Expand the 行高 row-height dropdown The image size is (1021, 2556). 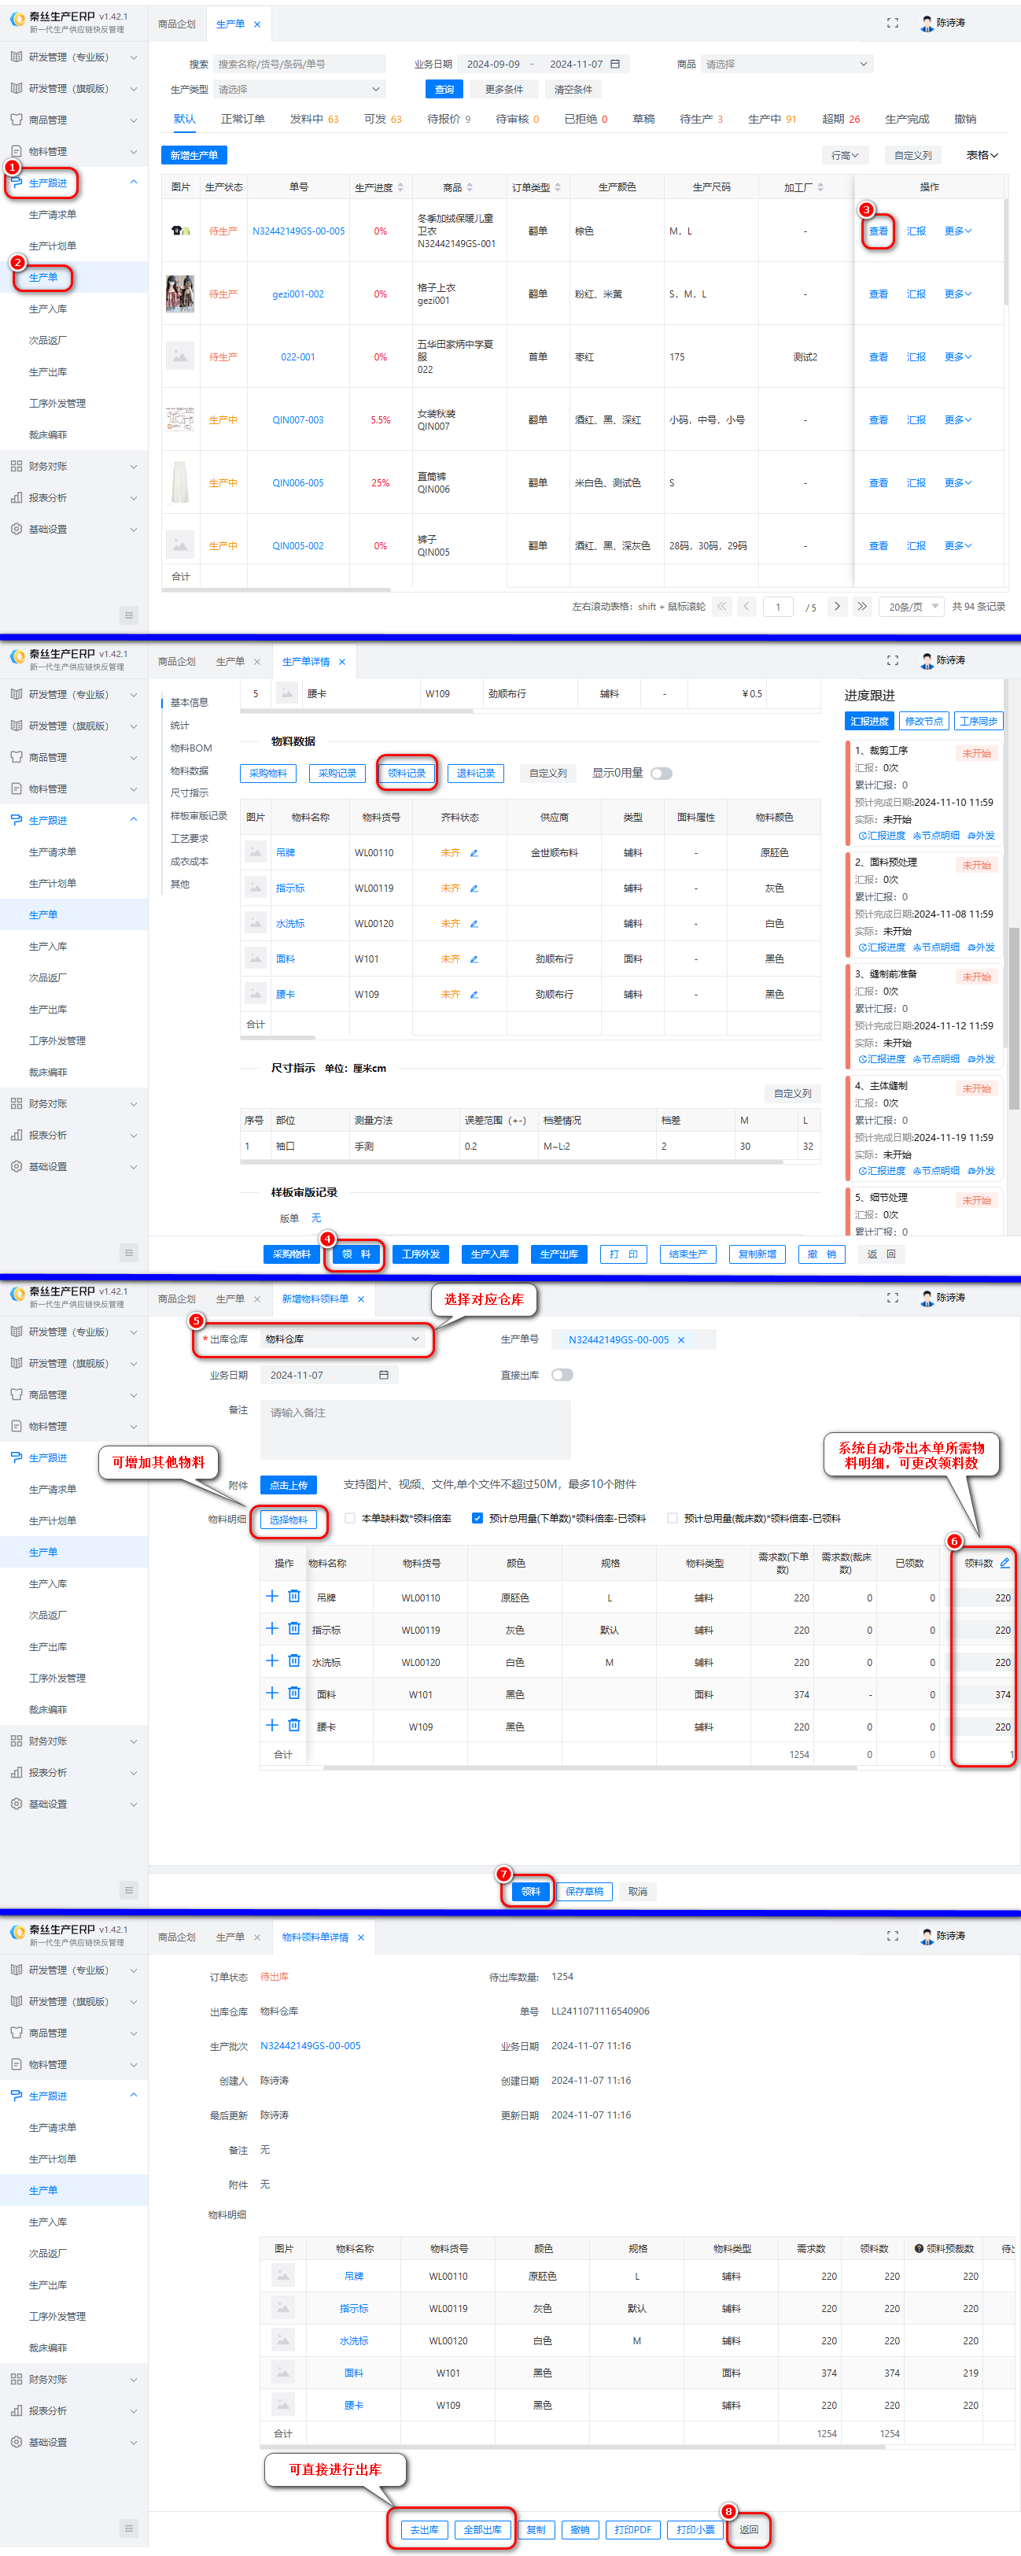coord(844,156)
